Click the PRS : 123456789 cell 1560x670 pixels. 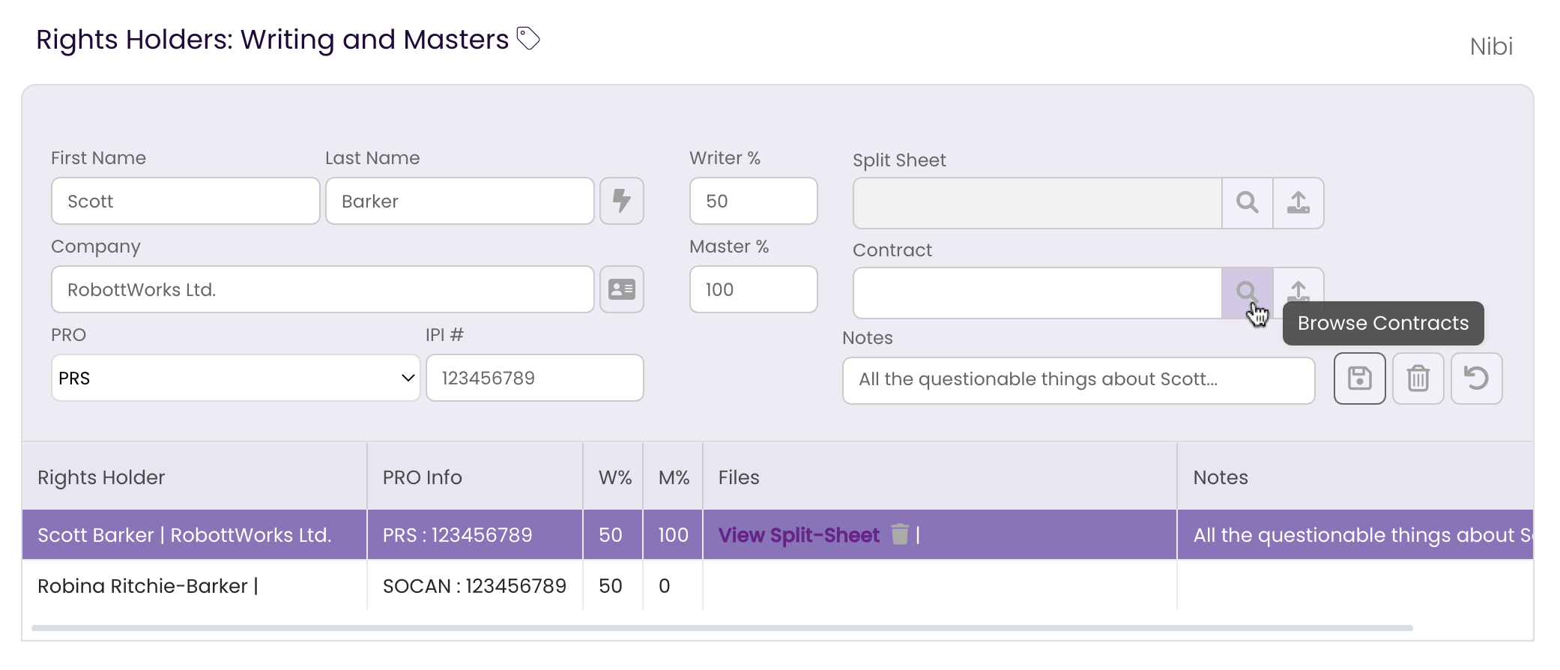475,535
